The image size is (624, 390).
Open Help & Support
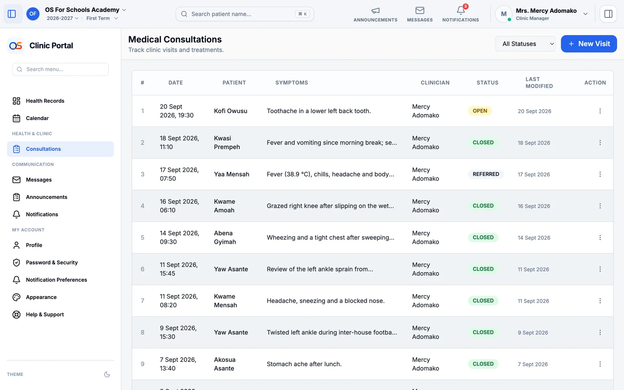(60, 315)
